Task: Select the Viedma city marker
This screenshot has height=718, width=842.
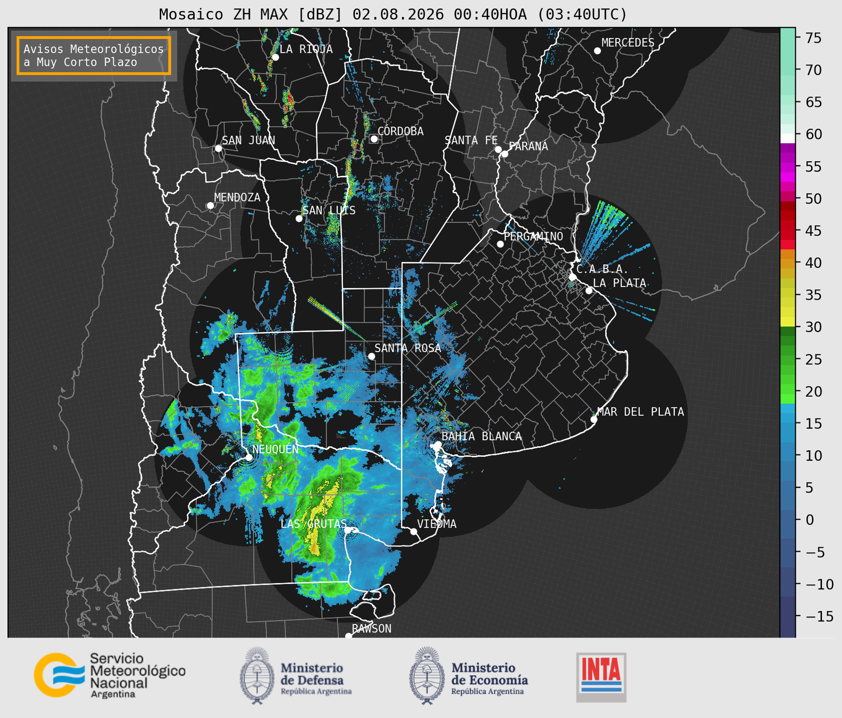Action: [x=414, y=531]
